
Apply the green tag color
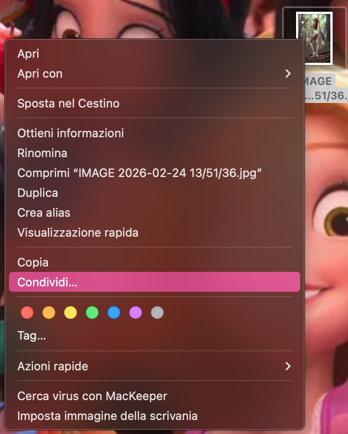point(92,313)
